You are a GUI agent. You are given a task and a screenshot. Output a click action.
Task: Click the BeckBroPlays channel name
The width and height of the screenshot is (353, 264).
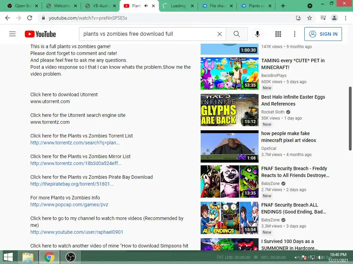tap(274, 75)
